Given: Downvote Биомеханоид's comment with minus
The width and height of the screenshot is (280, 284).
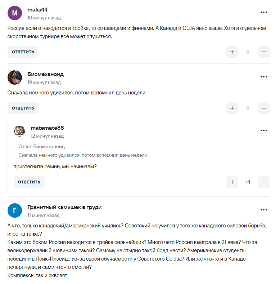Looking at the screenshot, I should tap(263, 108).
